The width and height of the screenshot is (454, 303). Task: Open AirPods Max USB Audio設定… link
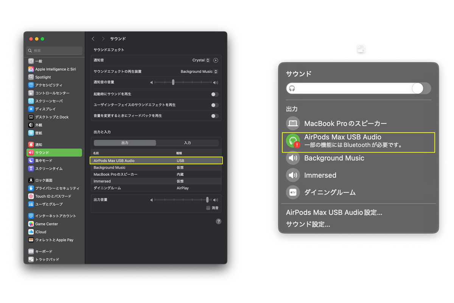[x=334, y=212]
